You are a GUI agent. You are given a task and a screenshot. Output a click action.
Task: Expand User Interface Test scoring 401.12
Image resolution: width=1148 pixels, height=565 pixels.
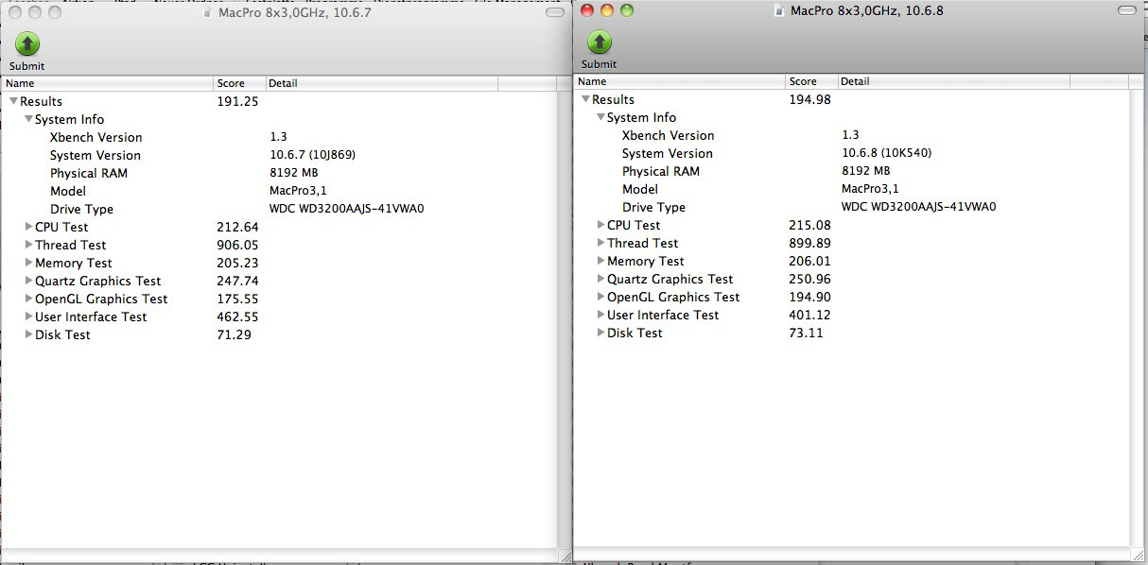[600, 315]
